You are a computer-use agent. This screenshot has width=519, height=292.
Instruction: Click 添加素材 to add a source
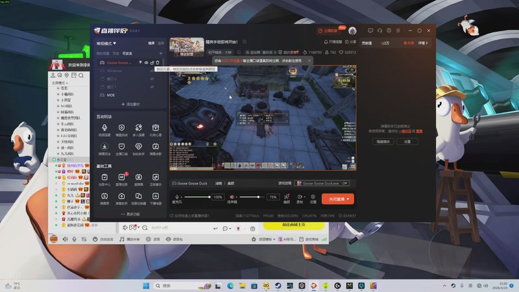130,104
